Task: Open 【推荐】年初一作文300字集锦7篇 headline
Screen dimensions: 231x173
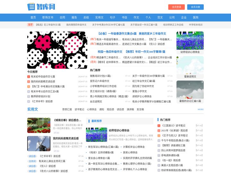Action: (145, 52)
